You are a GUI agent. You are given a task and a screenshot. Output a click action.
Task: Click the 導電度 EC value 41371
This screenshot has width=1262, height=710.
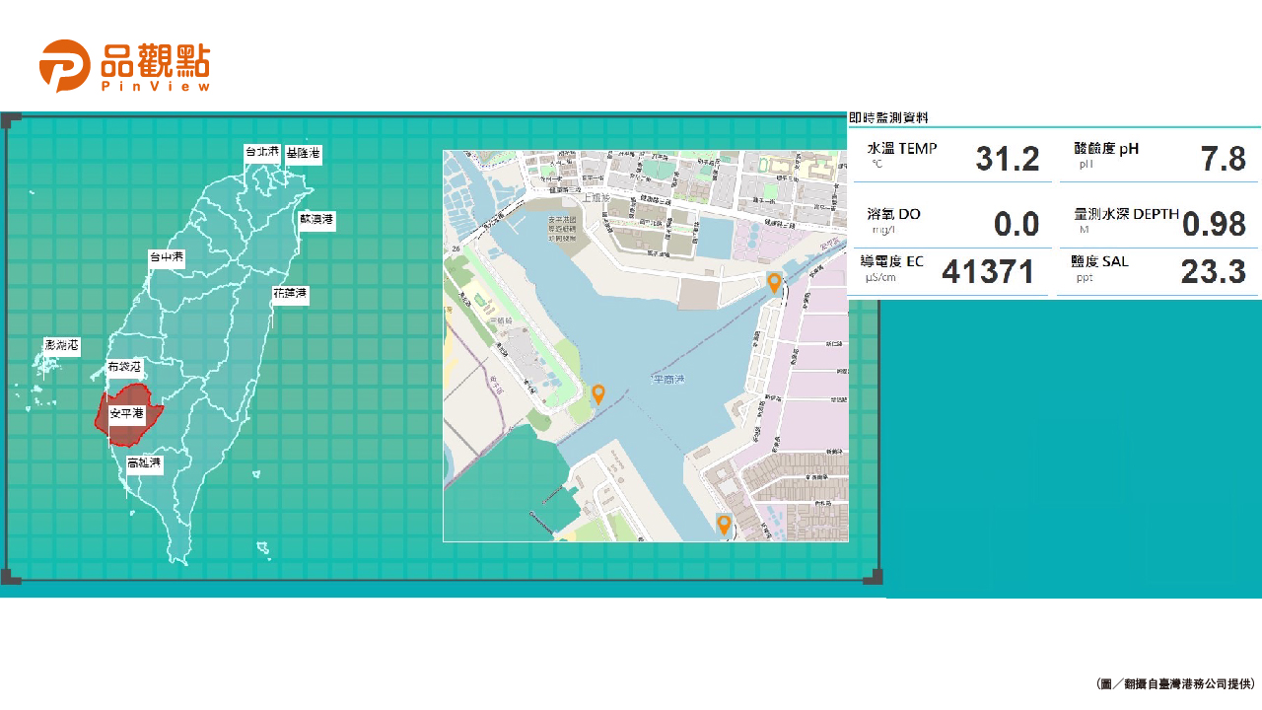(987, 271)
